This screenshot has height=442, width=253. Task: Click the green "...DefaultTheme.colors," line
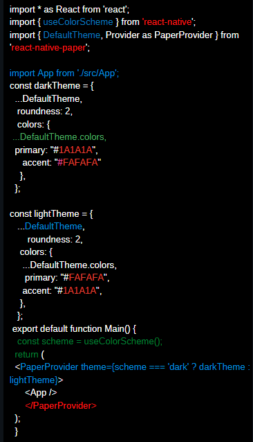(59, 137)
